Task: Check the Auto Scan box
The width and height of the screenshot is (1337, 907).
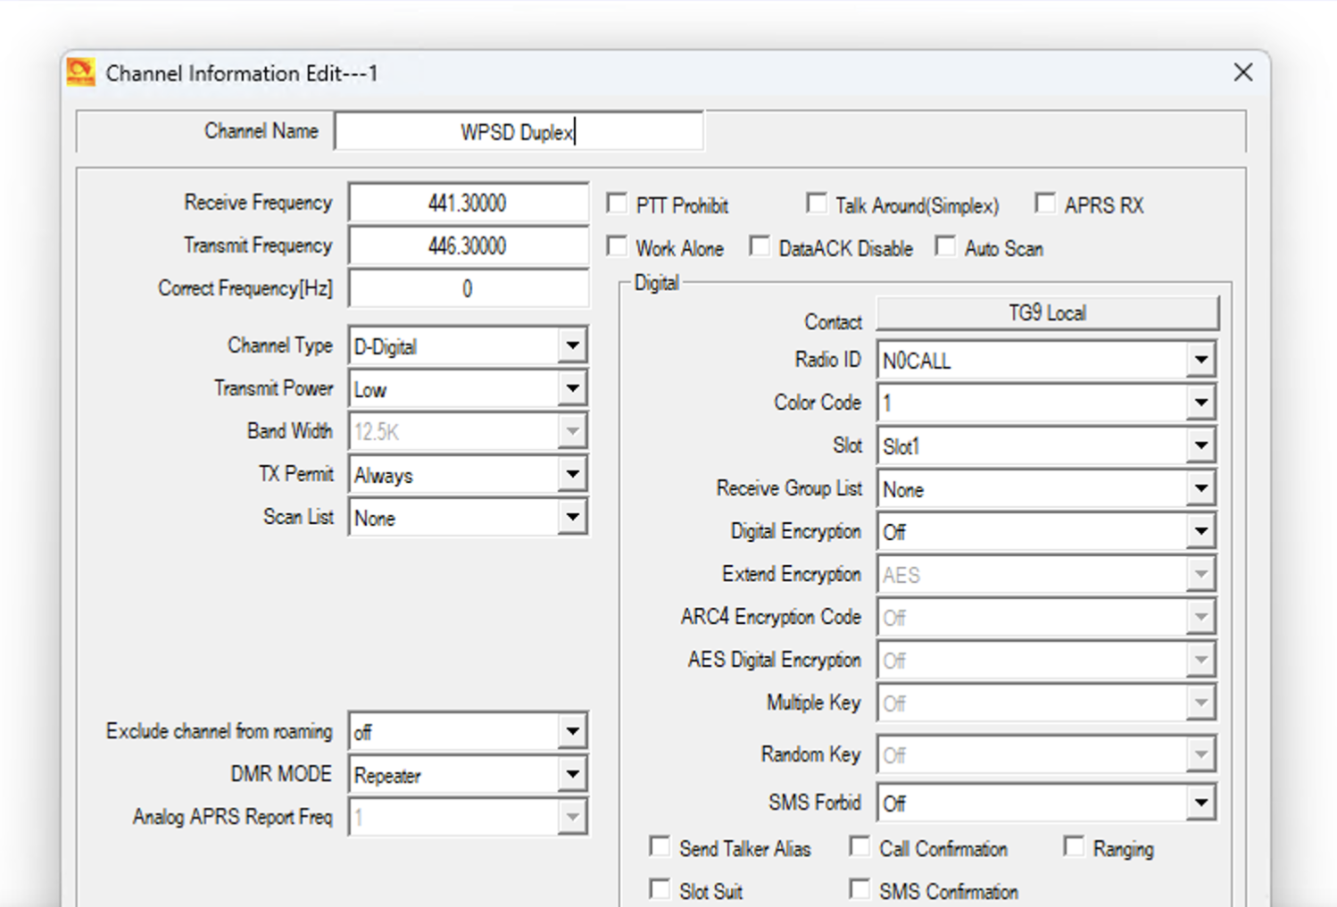Action: (x=945, y=245)
